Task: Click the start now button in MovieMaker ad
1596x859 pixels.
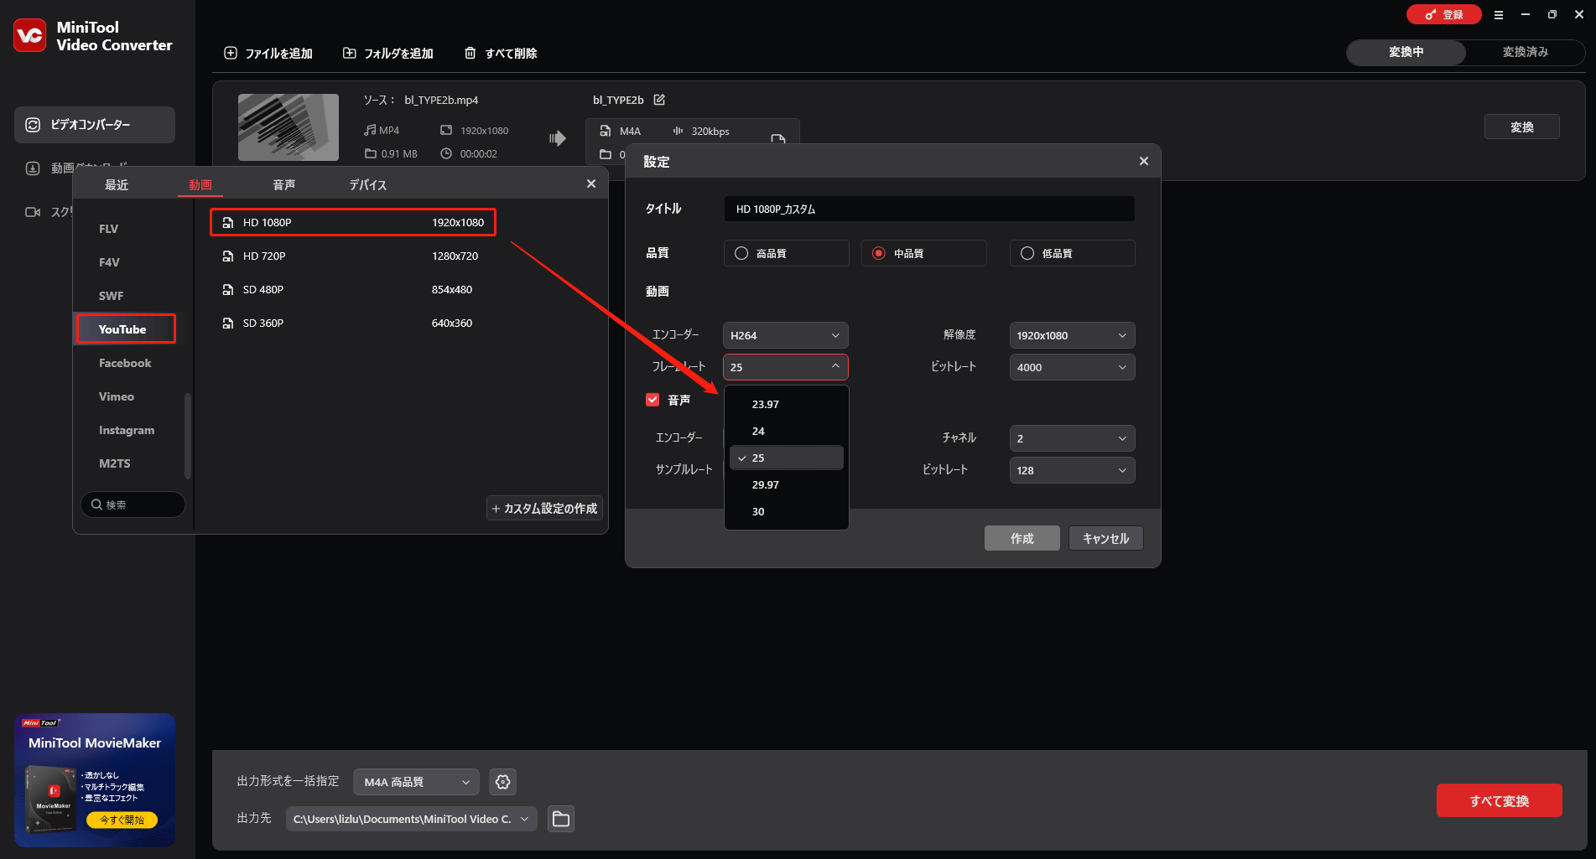Action: pos(122,820)
